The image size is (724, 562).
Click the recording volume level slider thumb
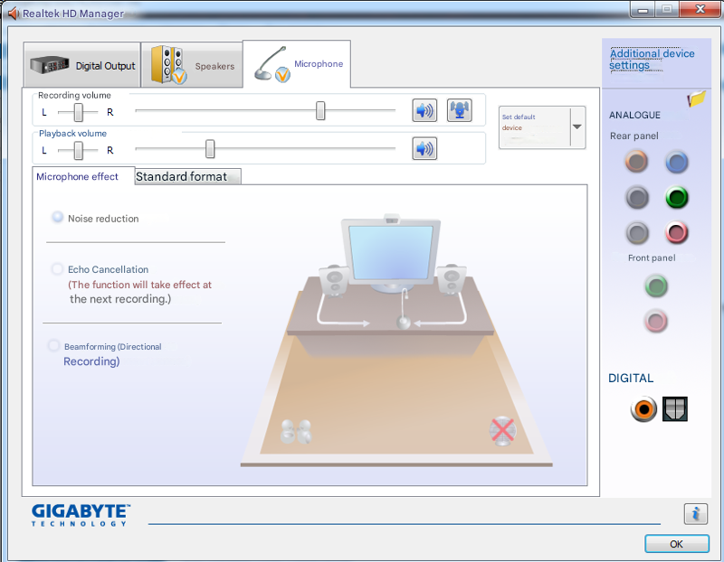coord(320,110)
